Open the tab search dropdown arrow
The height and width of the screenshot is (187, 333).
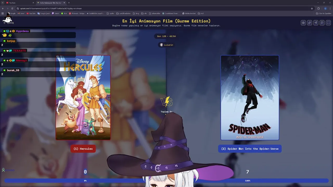pos(2,3)
